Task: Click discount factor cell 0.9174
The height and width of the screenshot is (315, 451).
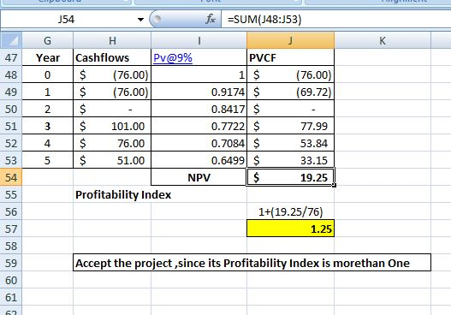Action: pos(199,92)
